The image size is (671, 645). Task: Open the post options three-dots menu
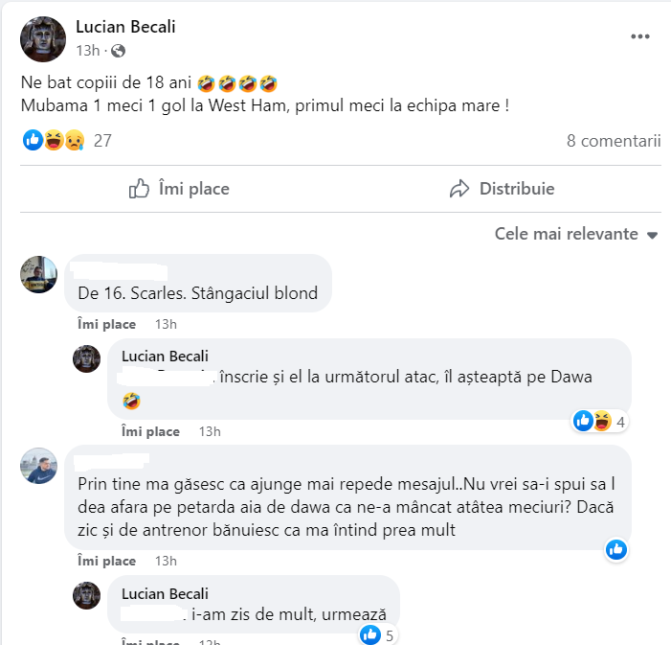[640, 36]
